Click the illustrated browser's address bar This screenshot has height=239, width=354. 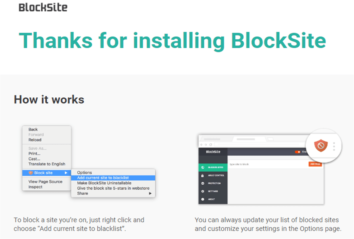click(x=260, y=145)
